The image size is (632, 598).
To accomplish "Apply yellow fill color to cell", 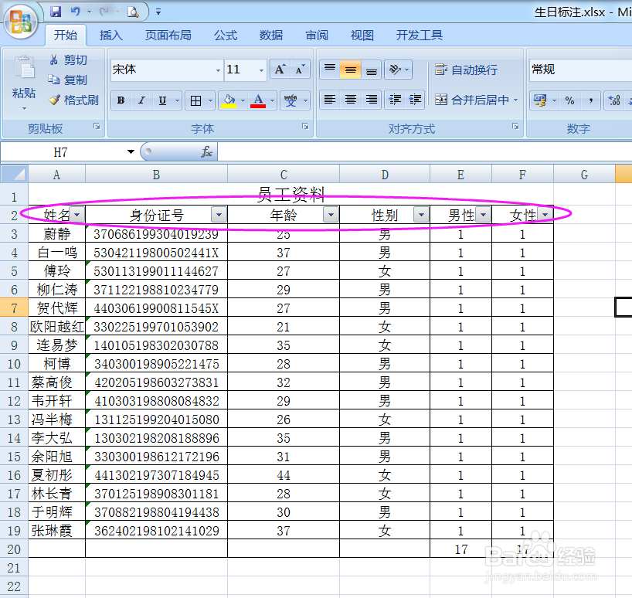I will pos(229,100).
